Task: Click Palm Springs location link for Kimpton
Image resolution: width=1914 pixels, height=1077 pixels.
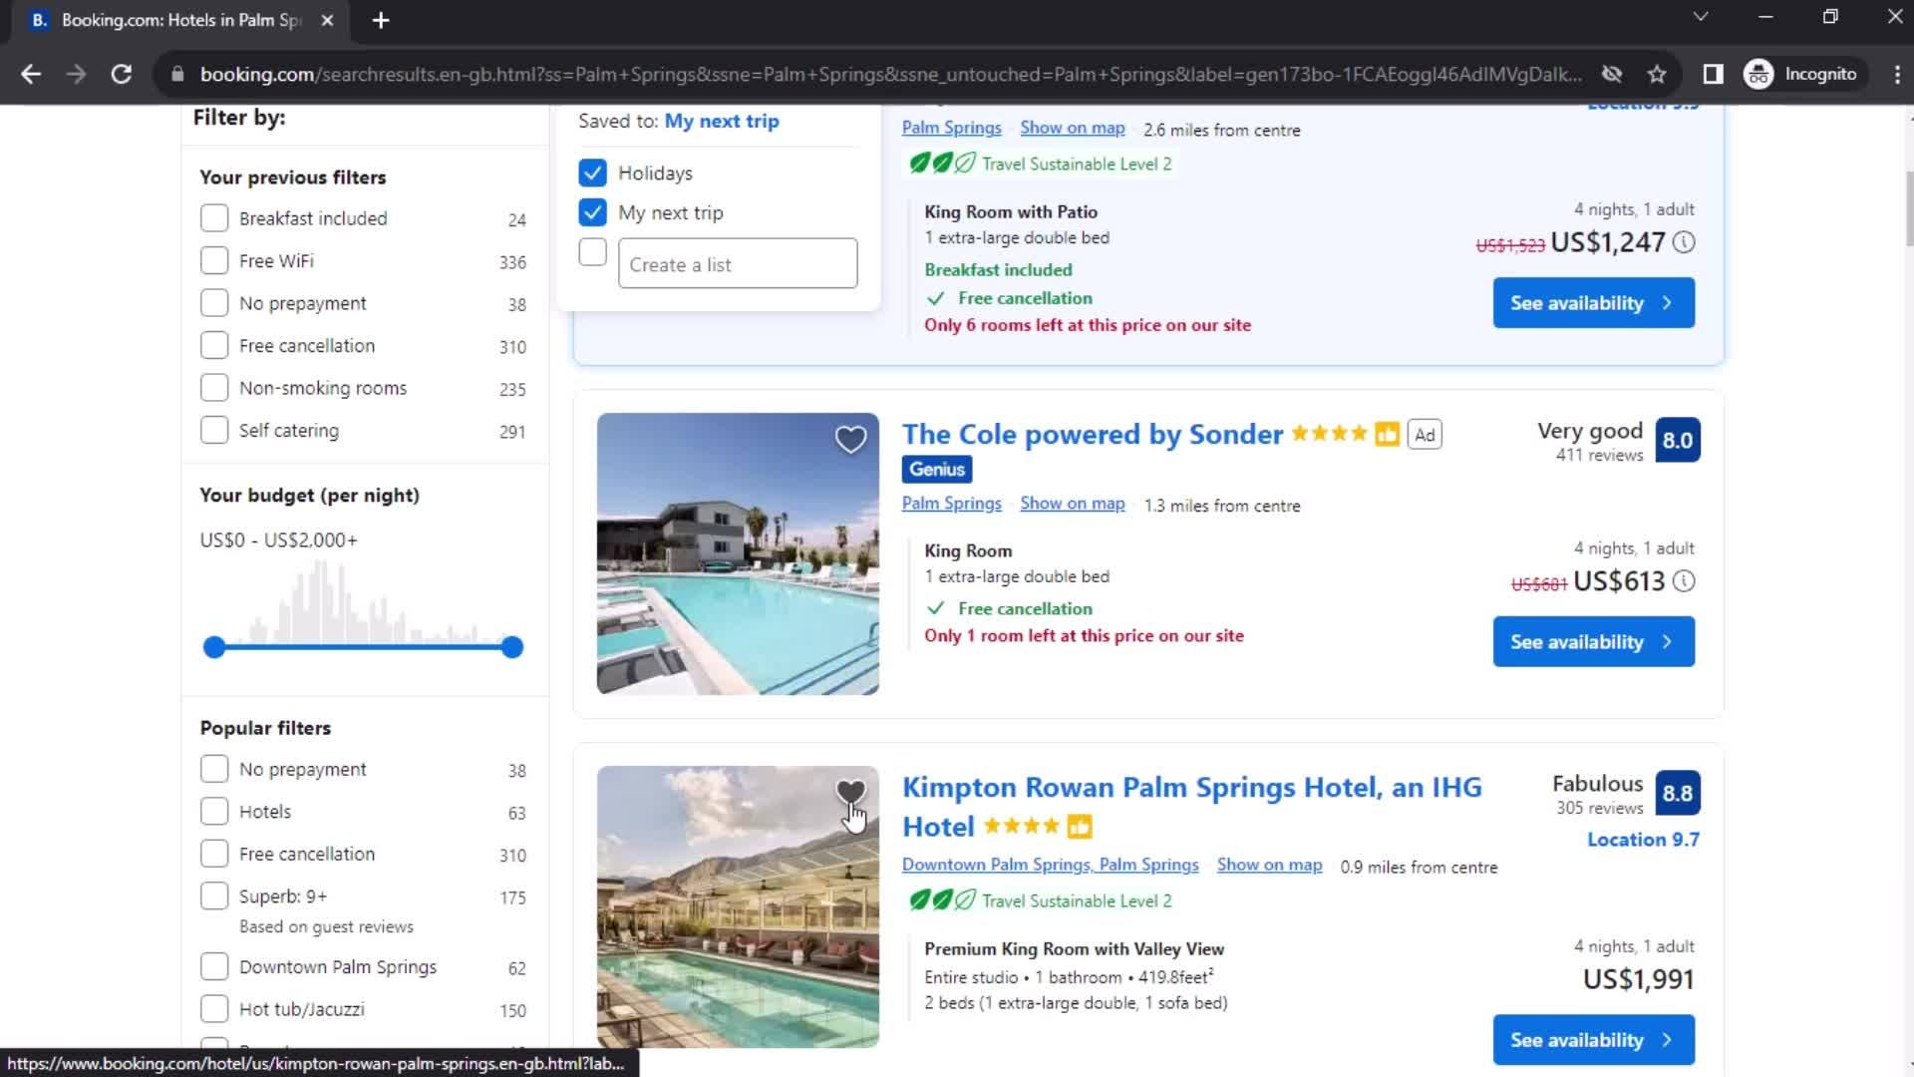Action: (1053, 863)
